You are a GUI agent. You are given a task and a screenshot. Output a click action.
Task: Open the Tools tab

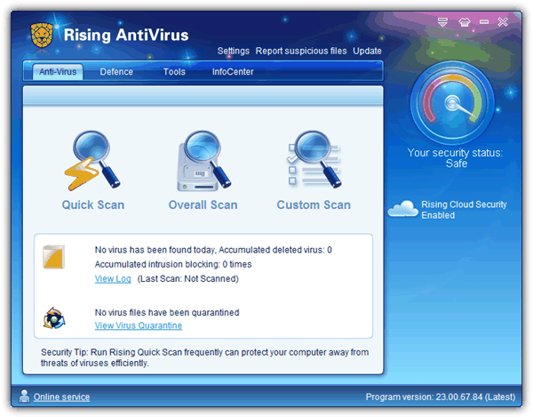pos(174,72)
